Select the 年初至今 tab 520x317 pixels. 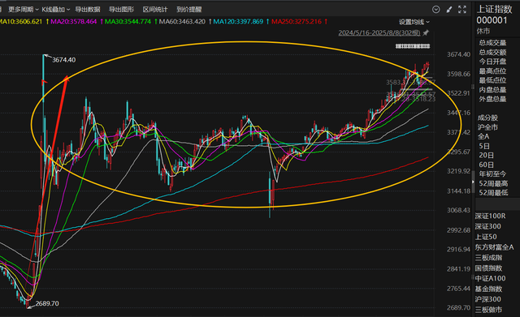492,174
